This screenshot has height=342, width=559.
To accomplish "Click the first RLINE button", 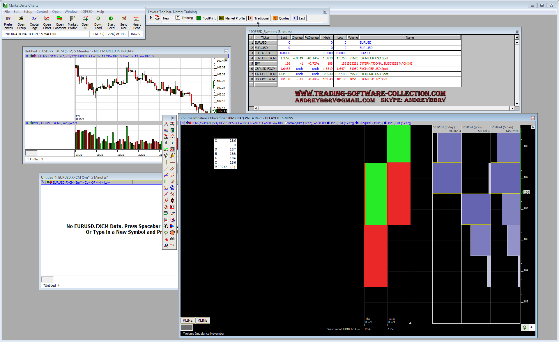I will coord(187,320).
